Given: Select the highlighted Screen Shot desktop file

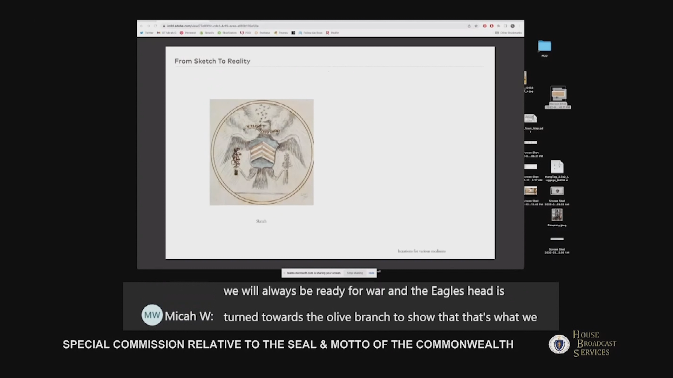Looking at the screenshot, I should [x=558, y=98].
